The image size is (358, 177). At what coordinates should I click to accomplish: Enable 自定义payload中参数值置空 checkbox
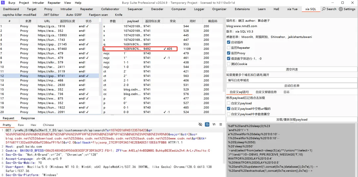(x=228, y=114)
